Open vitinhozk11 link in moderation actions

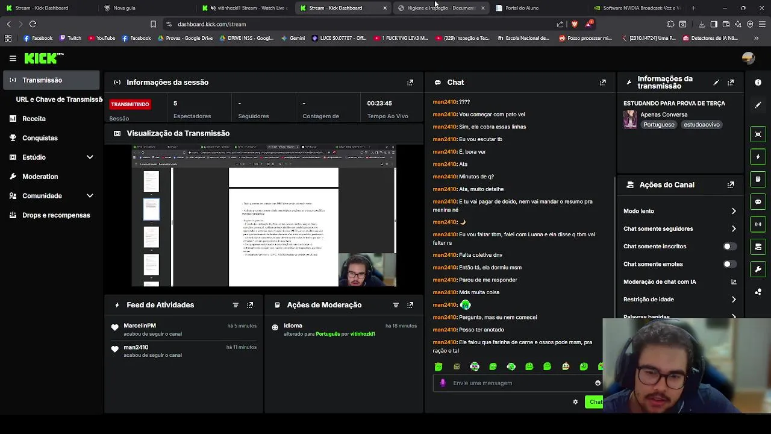(362, 334)
